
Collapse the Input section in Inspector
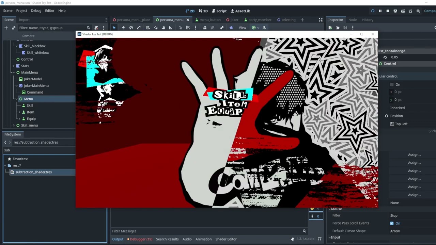point(329,238)
